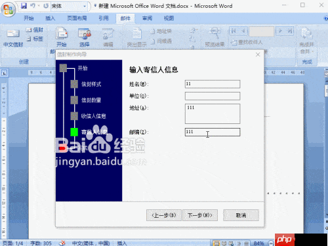Minimize the Word window

(284, 5)
